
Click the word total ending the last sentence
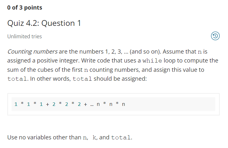pyautogui.click(x=121, y=137)
